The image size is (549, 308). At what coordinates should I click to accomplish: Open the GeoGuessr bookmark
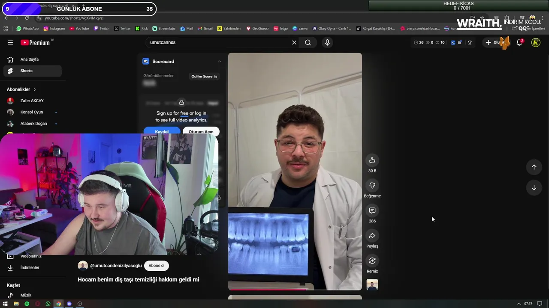point(257,29)
